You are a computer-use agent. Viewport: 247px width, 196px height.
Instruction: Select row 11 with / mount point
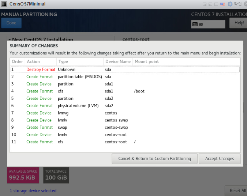[x=125, y=142]
